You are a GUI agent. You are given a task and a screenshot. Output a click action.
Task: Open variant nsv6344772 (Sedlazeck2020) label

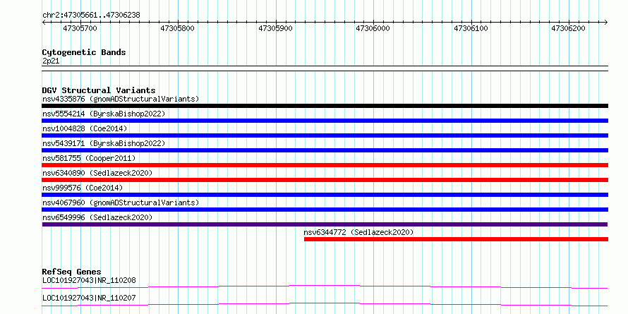point(358,232)
